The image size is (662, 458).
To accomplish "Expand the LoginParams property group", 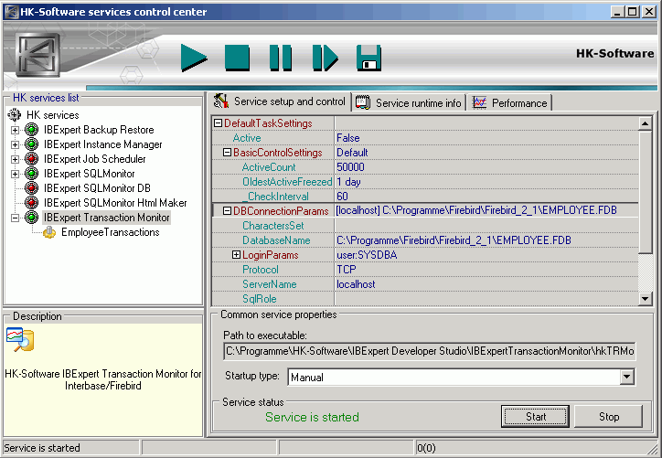I will [237, 254].
